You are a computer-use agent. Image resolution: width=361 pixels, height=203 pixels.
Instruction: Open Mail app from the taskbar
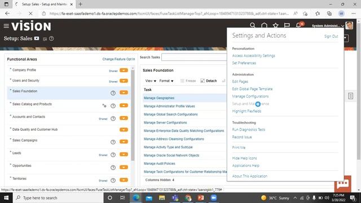(149, 198)
